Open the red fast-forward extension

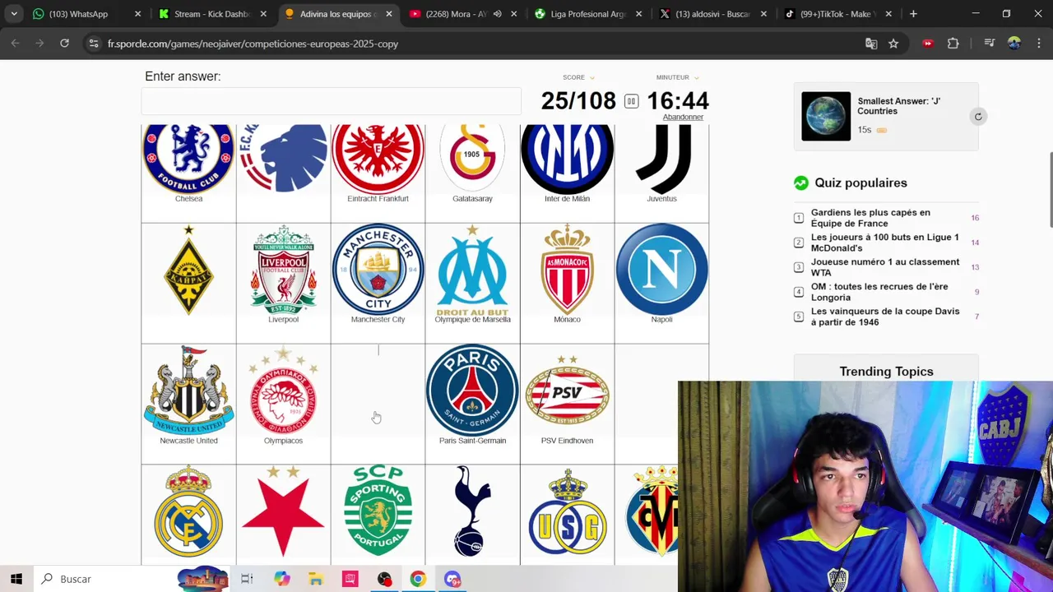click(x=928, y=44)
